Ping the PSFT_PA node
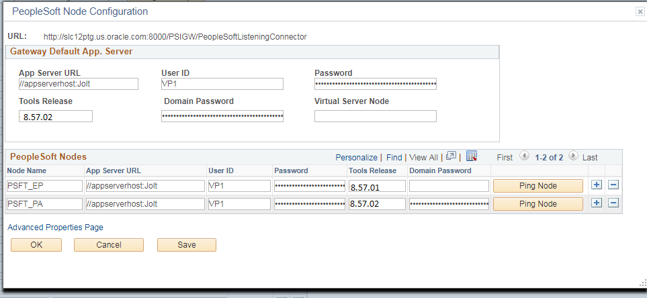Screen dimensions: 647x298 click(538, 204)
